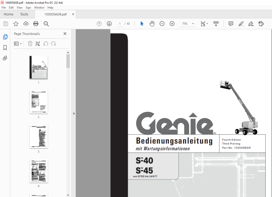Go to the previous page arrow
272x197 pixels.
click(99, 24)
